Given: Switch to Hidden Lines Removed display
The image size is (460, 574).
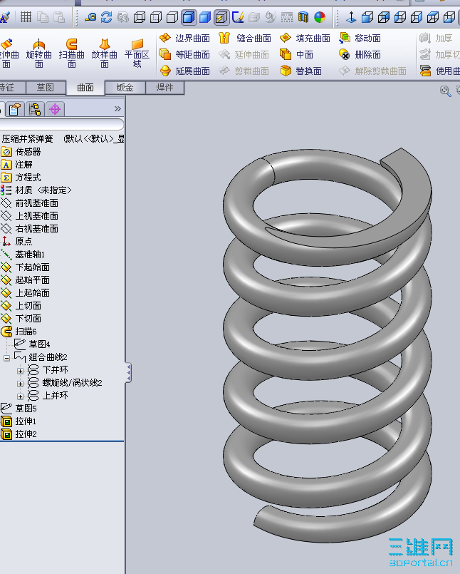Looking at the screenshot, I should (x=172, y=17).
